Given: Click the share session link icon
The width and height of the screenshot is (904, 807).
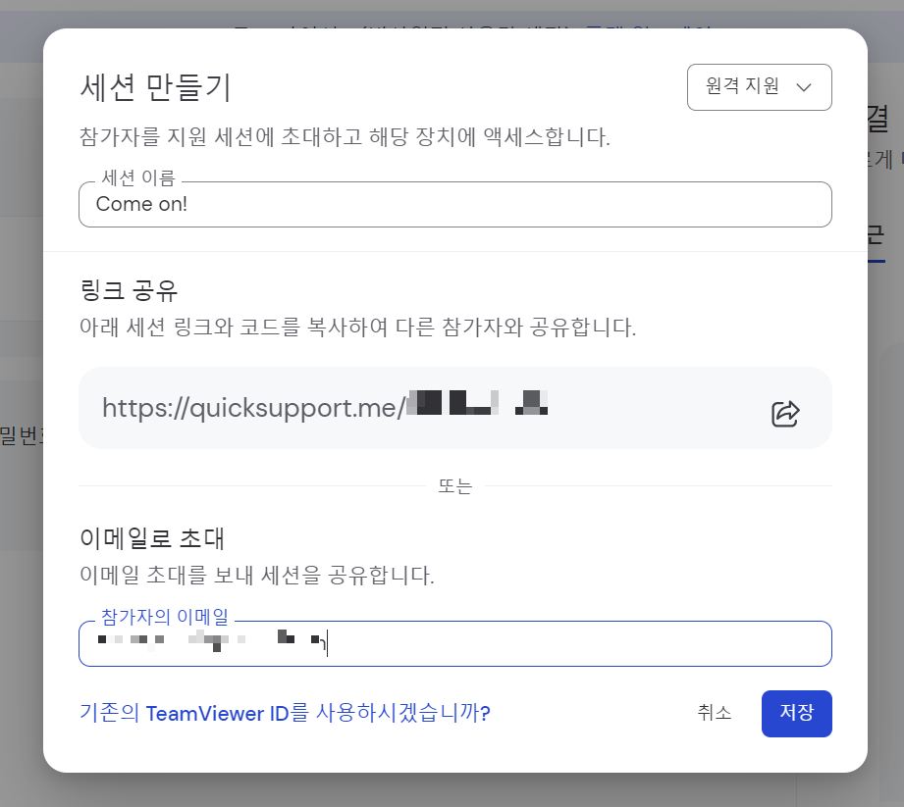Looking at the screenshot, I should [x=783, y=415].
